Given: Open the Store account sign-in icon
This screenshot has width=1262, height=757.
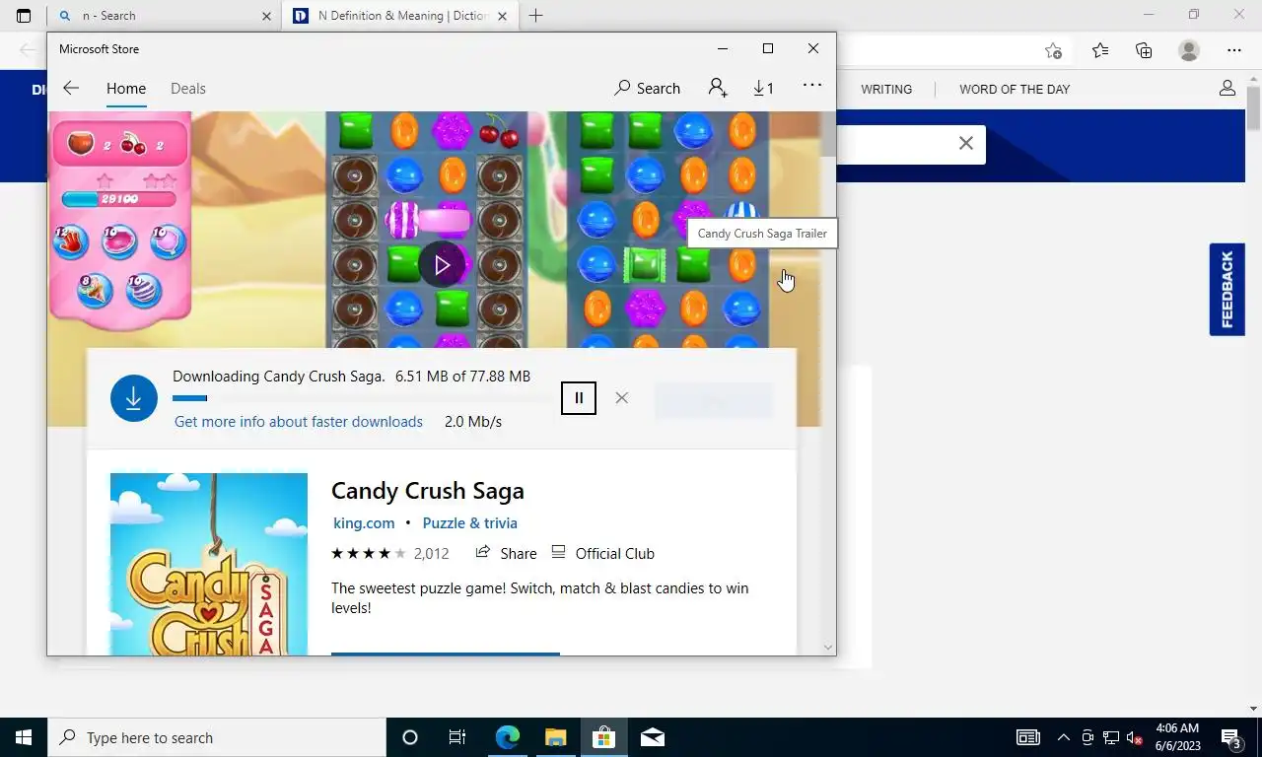Looking at the screenshot, I should (x=718, y=88).
